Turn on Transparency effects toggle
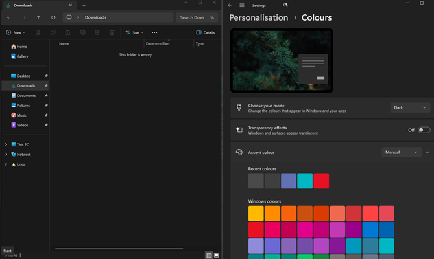The width and height of the screenshot is (434, 259). click(x=424, y=130)
